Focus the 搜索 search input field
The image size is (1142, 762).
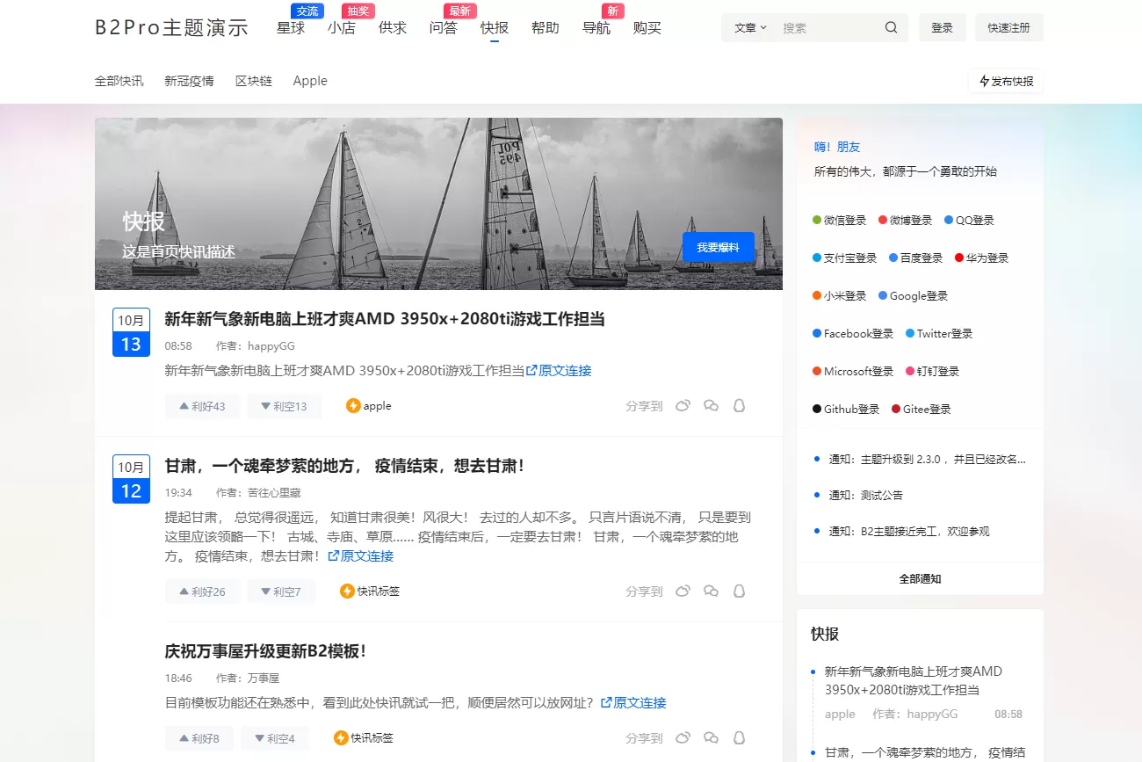point(826,27)
